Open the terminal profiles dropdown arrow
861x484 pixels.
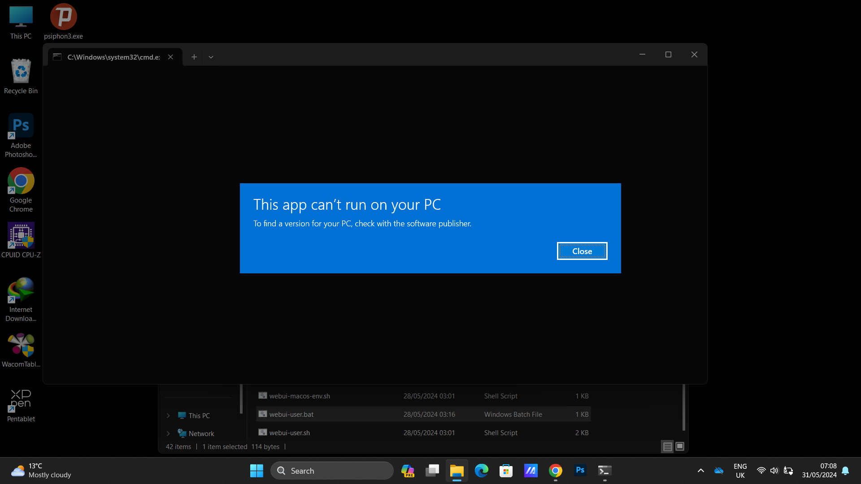[x=211, y=57]
